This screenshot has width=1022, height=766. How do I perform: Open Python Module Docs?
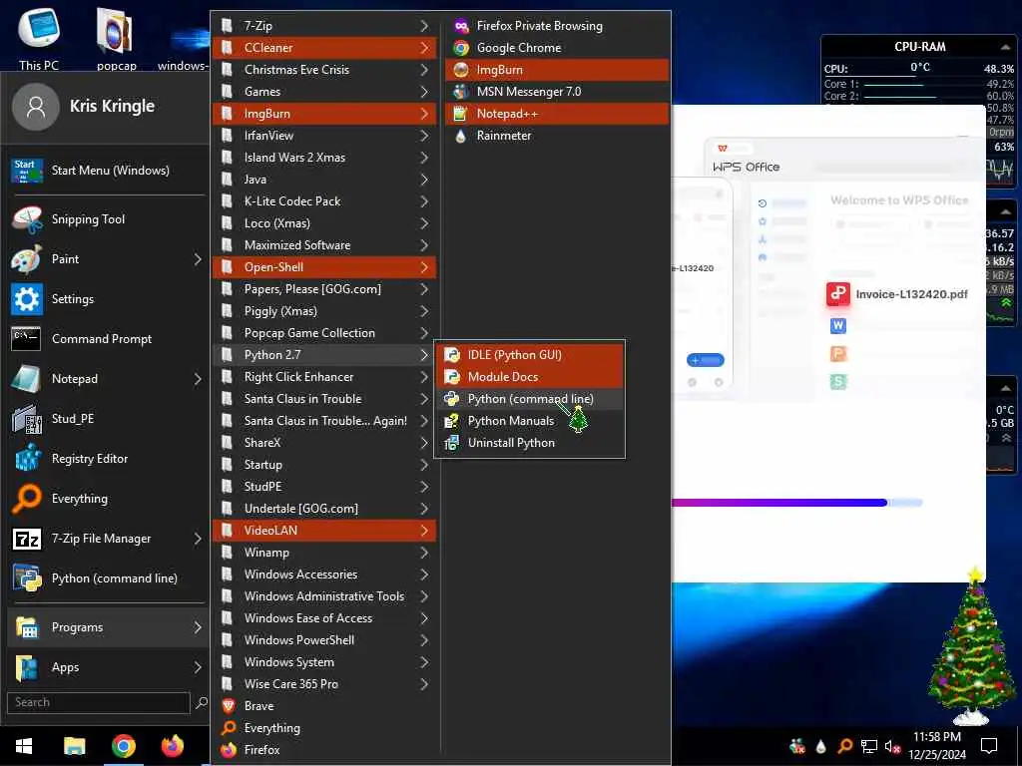coord(530,376)
